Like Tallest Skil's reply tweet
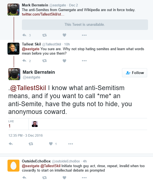The width and height of the screenshot is (153, 181). click(64, 61)
